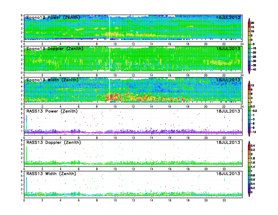Click x-axis tick 12 below Spano13 Doppler panel
The width and height of the screenshot is (278, 215).
click(x=133, y=75)
